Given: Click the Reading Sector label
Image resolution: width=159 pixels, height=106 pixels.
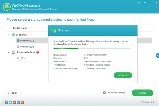Looking at the screenshot, I should pos(60,55).
